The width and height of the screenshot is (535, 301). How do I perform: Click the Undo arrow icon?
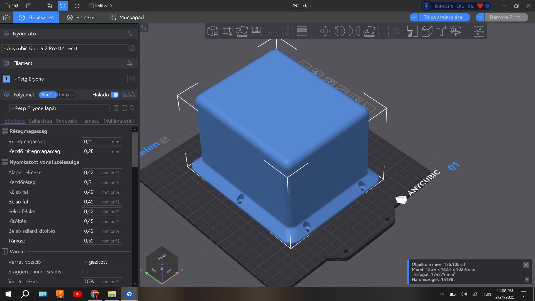click(63, 6)
